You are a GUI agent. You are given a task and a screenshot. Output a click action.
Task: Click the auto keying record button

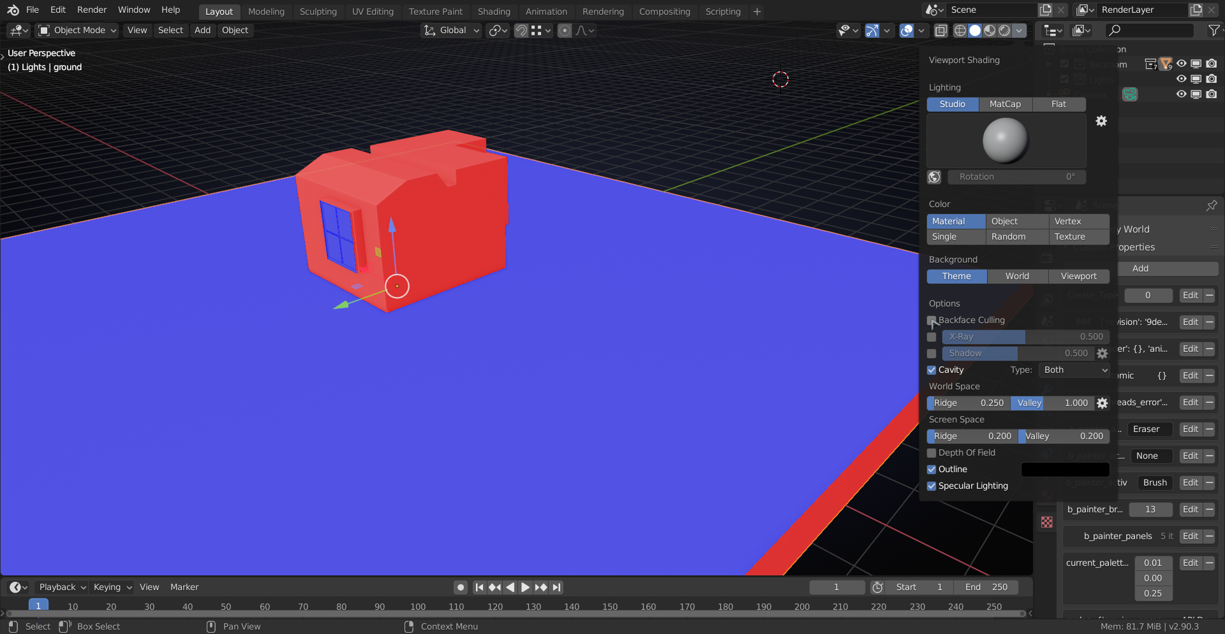pos(461,587)
